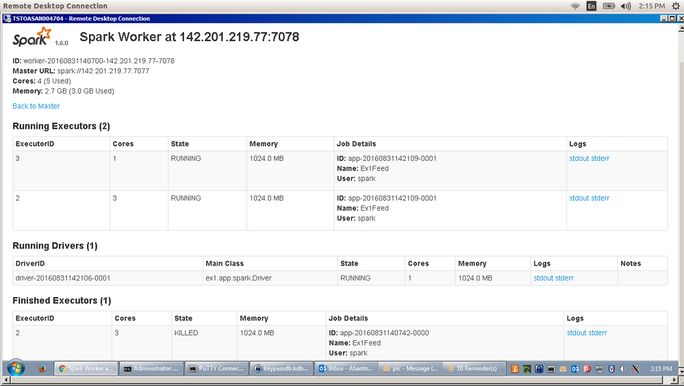The width and height of the screenshot is (684, 386).
Task: Click the 'Finished Executors (1)' heading
Action: click(62, 300)
